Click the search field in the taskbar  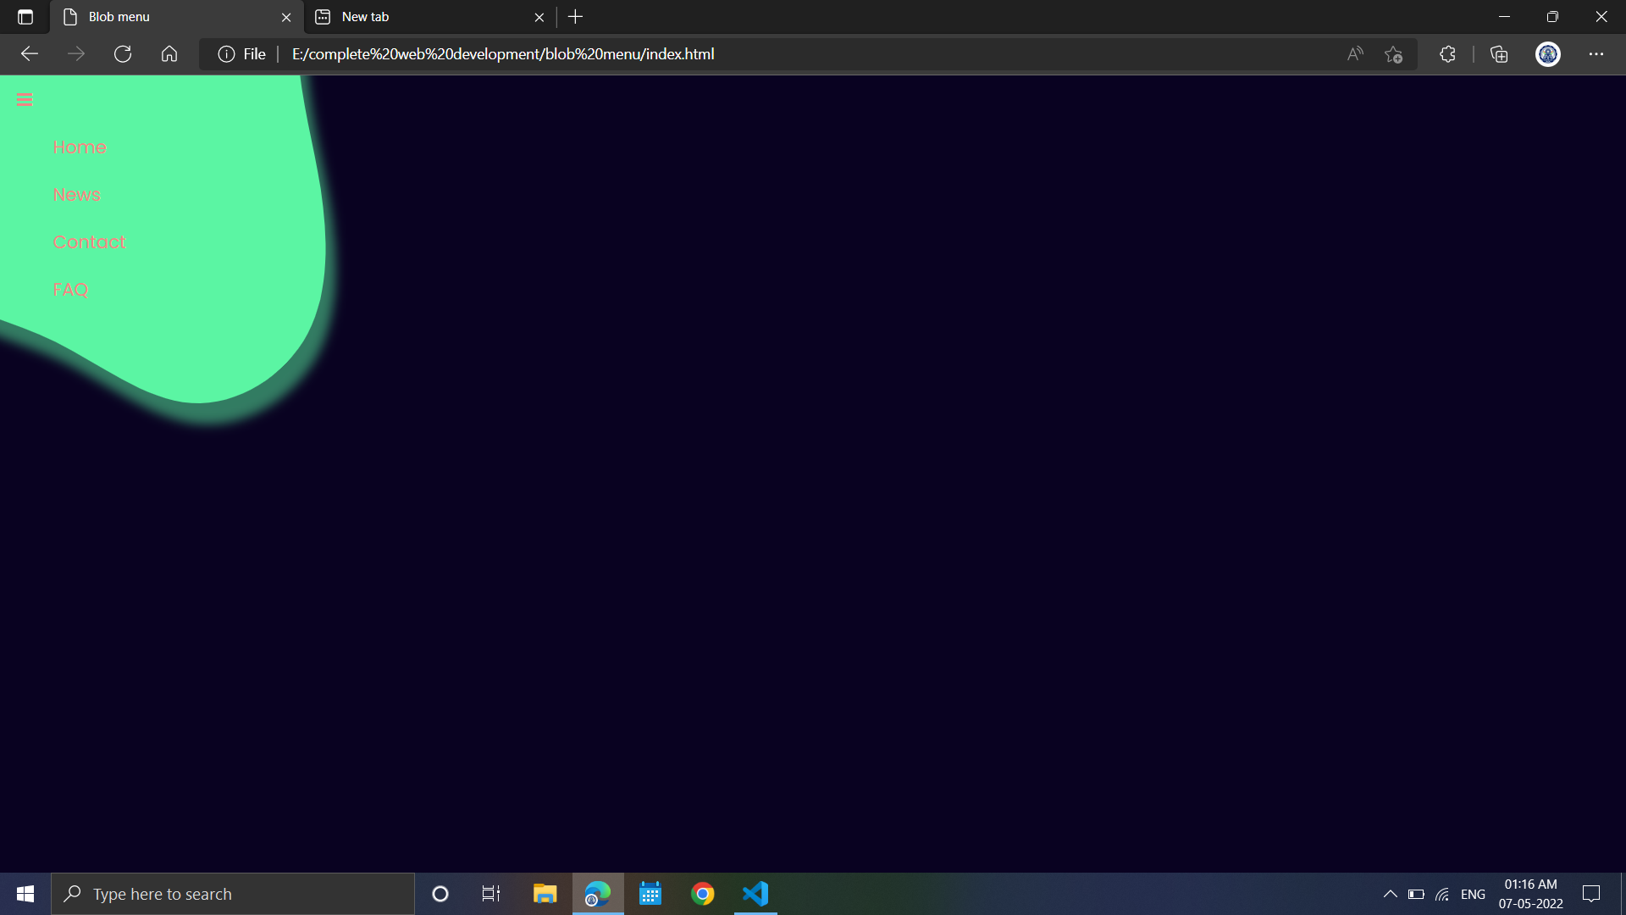click(233, 894)
